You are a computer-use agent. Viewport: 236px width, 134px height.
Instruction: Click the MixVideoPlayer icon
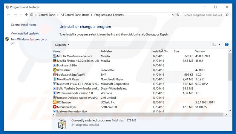tap(55, 107)
